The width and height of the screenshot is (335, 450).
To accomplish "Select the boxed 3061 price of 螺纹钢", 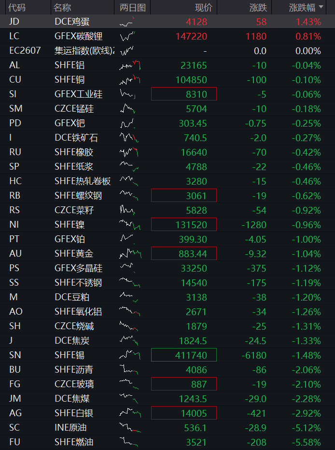I will pyautogui.click(x=184, y=195).
